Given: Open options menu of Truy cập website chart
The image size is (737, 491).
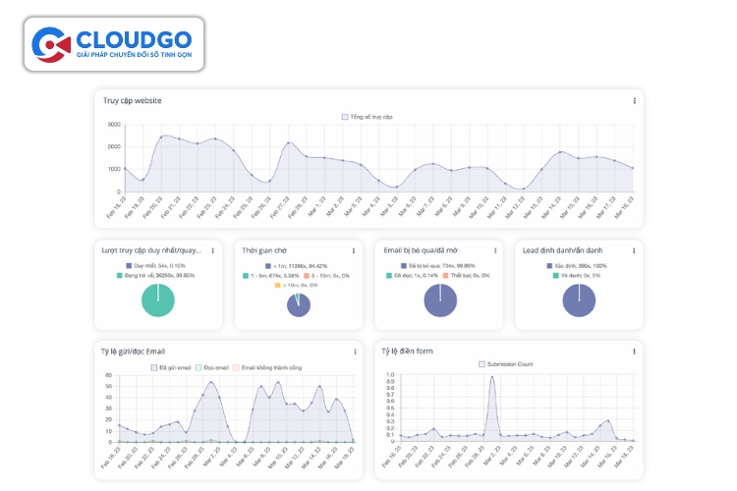Looking at the screenshot, I should [634, 101].
